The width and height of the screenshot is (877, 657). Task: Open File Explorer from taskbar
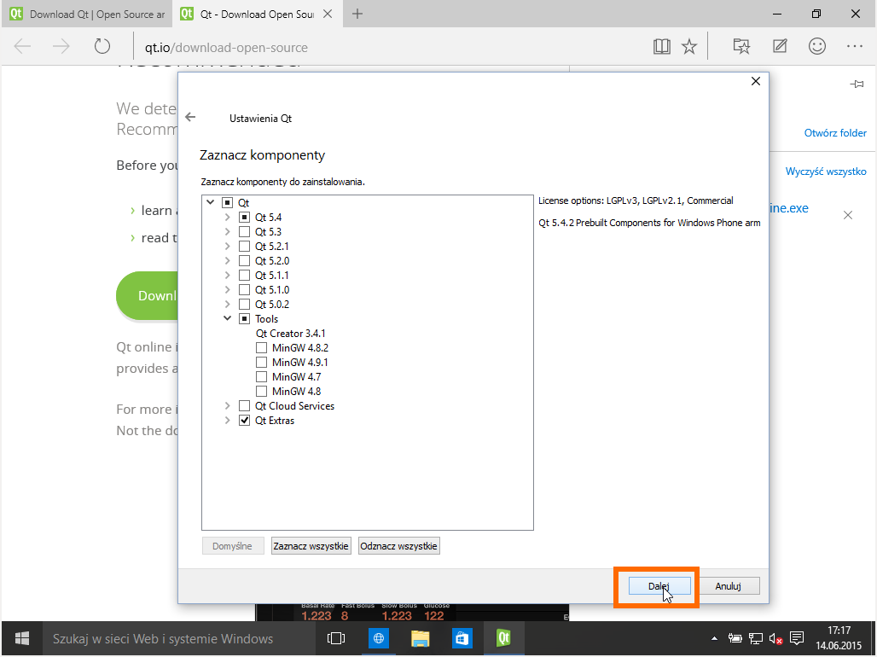click(x=420, y=638)
